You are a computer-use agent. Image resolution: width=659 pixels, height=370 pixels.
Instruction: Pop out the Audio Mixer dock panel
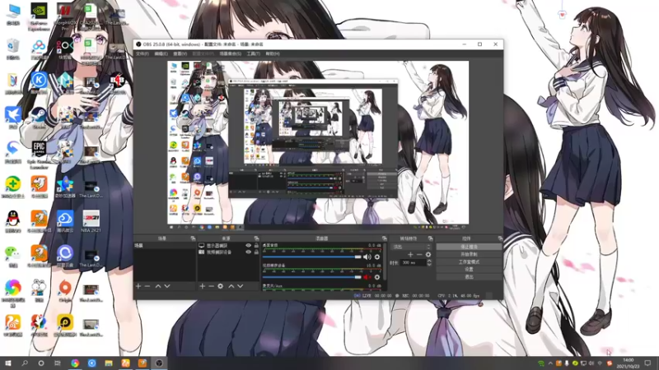(x=384, y=238)
